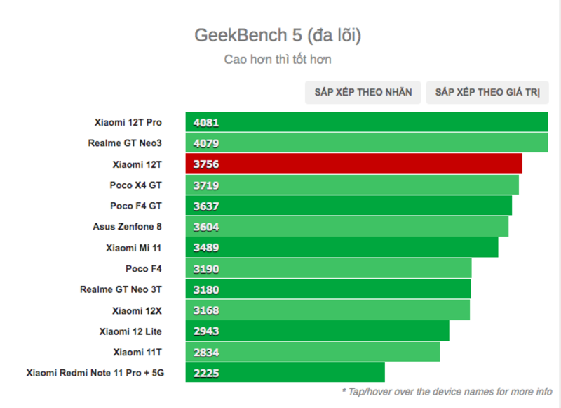The width and height of the screenshot is (561, 408).
Task: Open the Xiaomi 11T device name
Action: tap(137, 352)
